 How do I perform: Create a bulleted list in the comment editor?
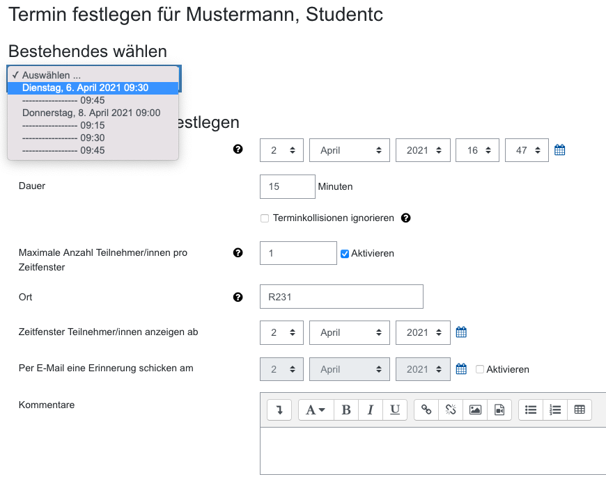(x=530, y=410)
